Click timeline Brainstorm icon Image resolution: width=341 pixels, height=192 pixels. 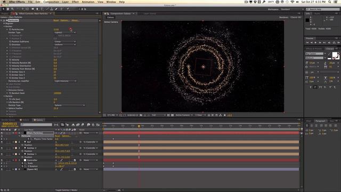[x=88, y=125]
